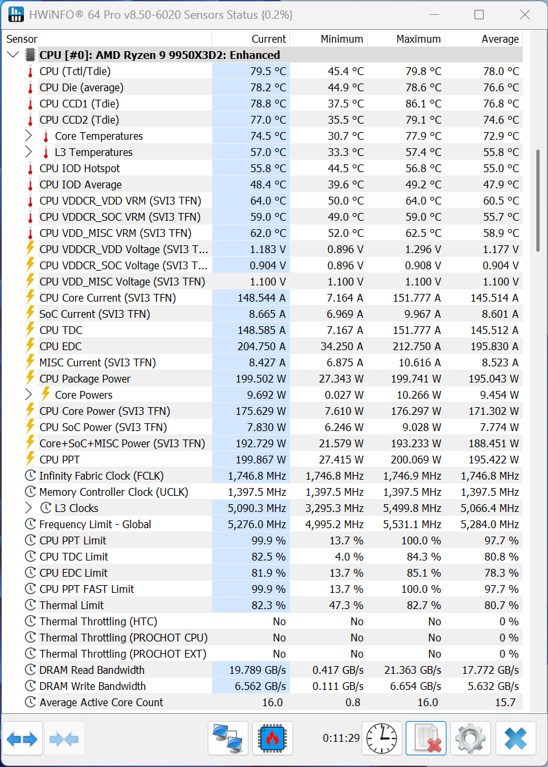Open remote network monitors icon

pyautogui.click(x=228, y=739)
